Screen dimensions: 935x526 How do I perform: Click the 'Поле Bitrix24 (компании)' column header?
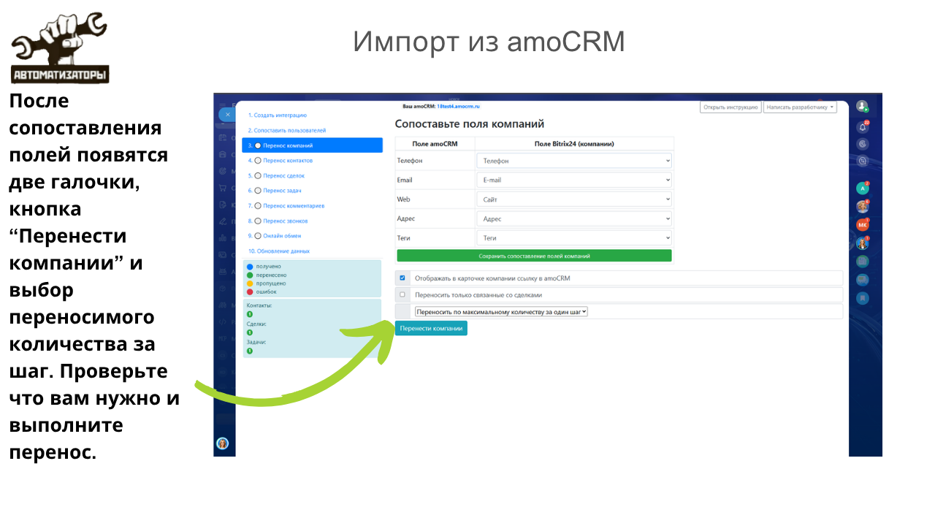[574, 144]
